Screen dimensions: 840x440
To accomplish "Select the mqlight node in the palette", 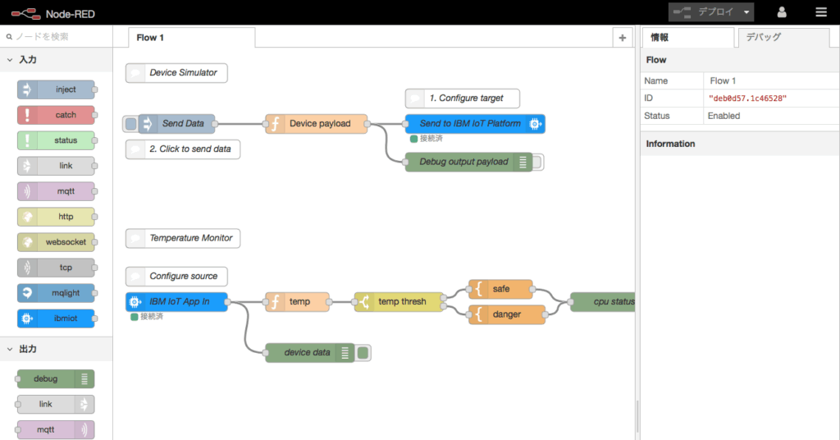I will tap(56, 293).
